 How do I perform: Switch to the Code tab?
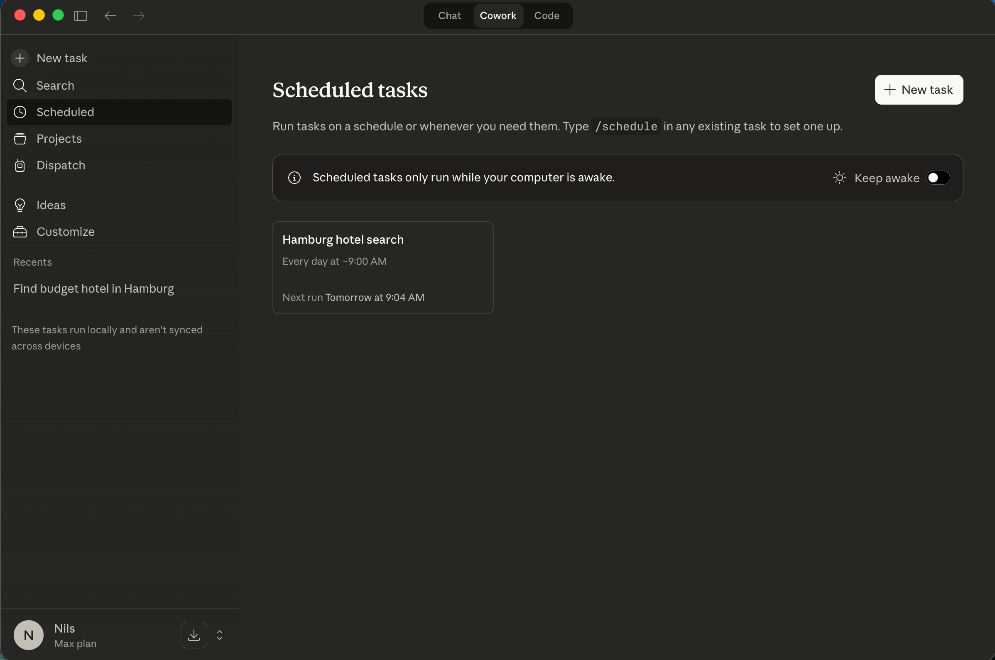547,16
